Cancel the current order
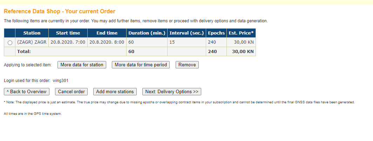This screenshot has height=141, width=373. (x=72, y=92)
